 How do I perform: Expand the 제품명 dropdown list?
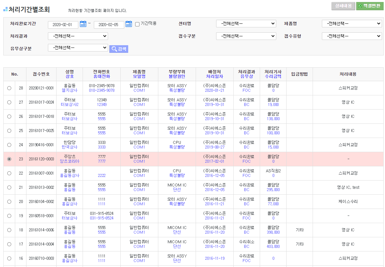pos(352,24)
